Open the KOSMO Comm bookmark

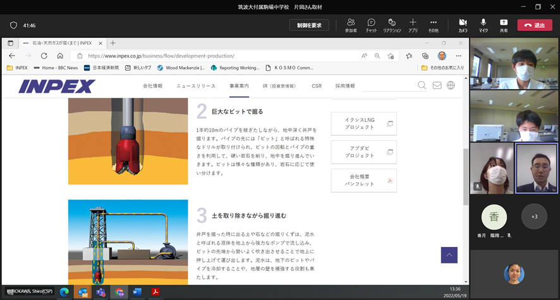(x=289, y=68)
